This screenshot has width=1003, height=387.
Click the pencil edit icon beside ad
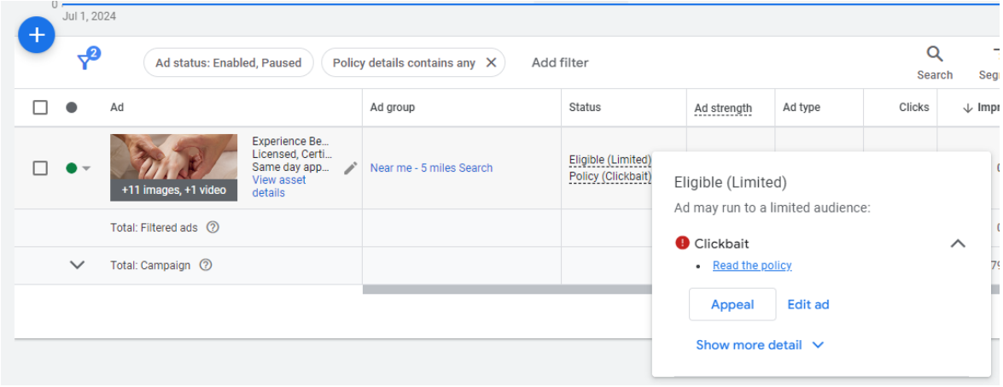pos(350,168)
